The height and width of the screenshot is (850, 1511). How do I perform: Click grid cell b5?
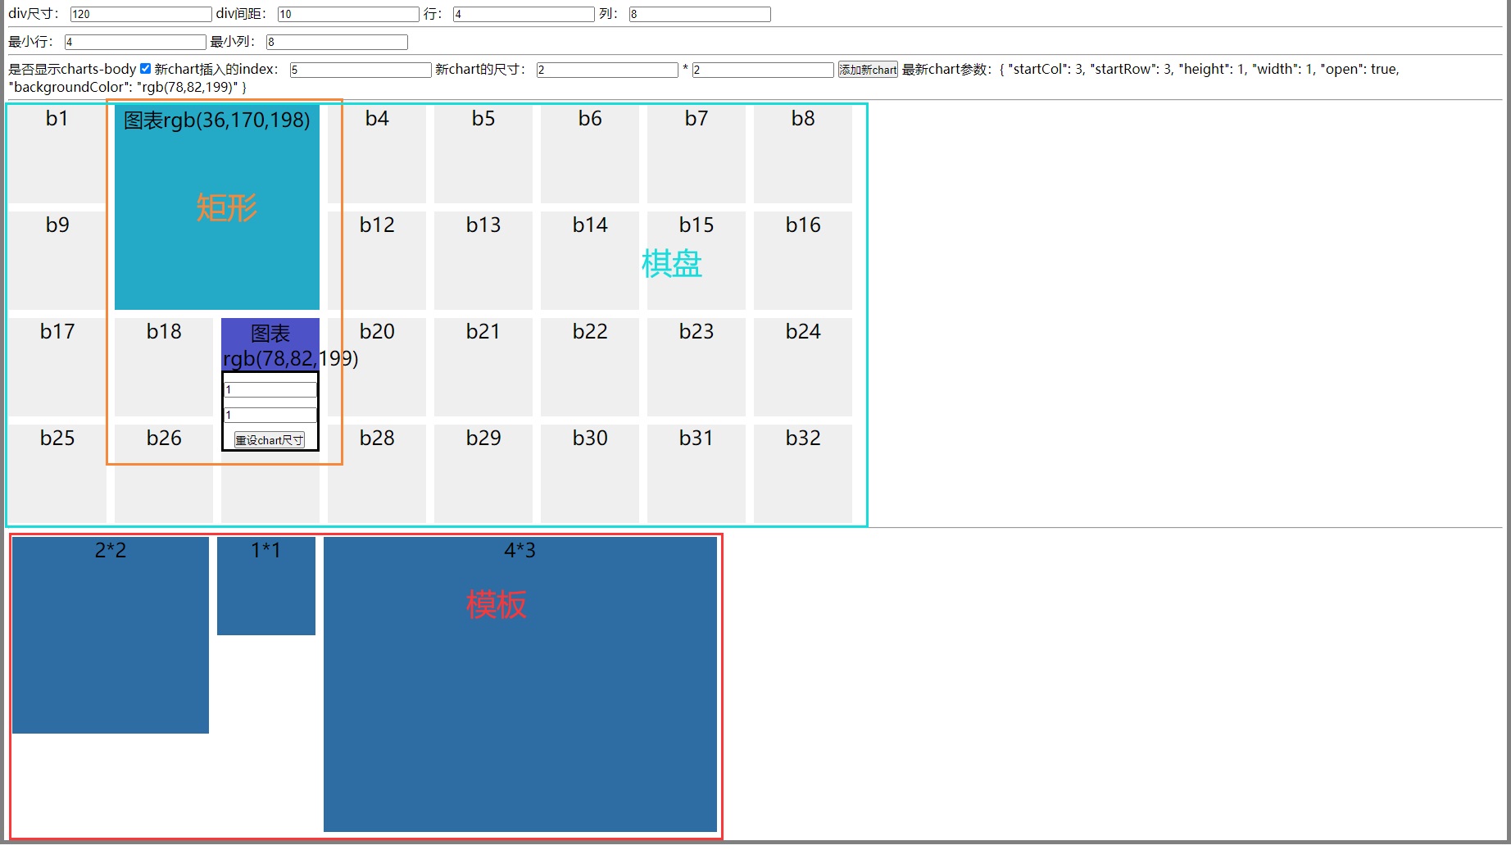tap(483, 154)
